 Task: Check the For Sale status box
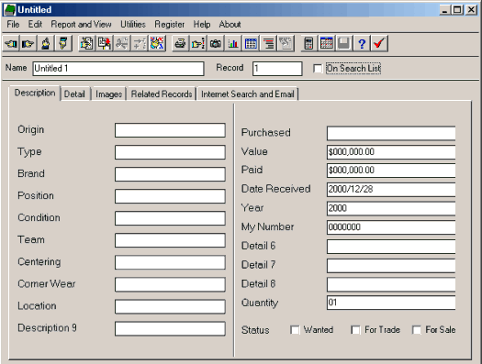pos(417,330)
